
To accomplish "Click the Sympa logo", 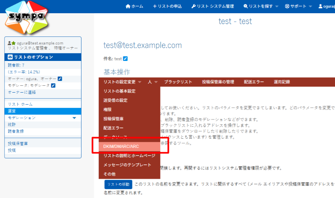I will pos(26,18).
